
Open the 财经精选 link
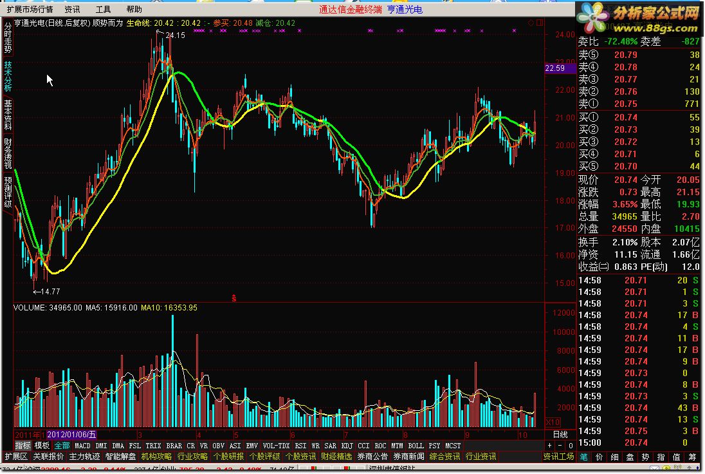tap(336, 457)
